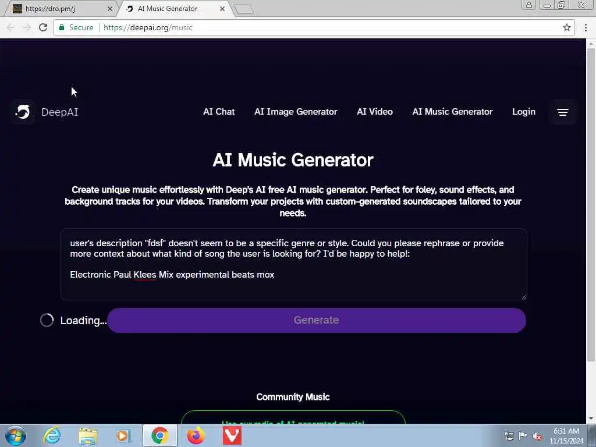Click the Action Center flag icon
Viewport: 596px width, 447px height.
pos(523,436)
